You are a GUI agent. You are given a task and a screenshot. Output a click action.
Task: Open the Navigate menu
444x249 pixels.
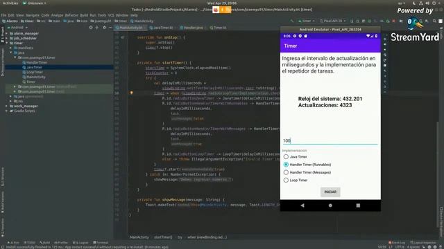point(33,15)
